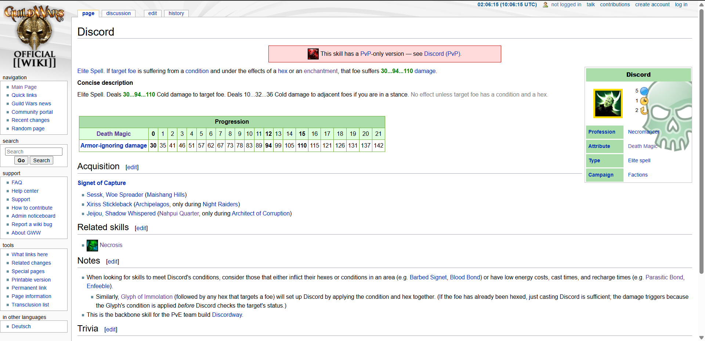
Task: Open the FAQ link
Action: (17, 182)
